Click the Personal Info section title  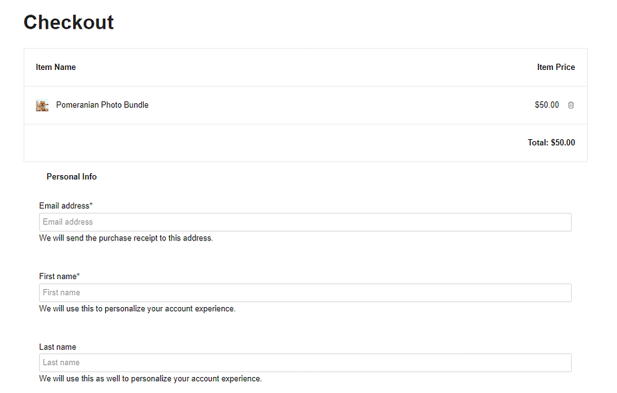pyautogui.click(x=72, y=177)
